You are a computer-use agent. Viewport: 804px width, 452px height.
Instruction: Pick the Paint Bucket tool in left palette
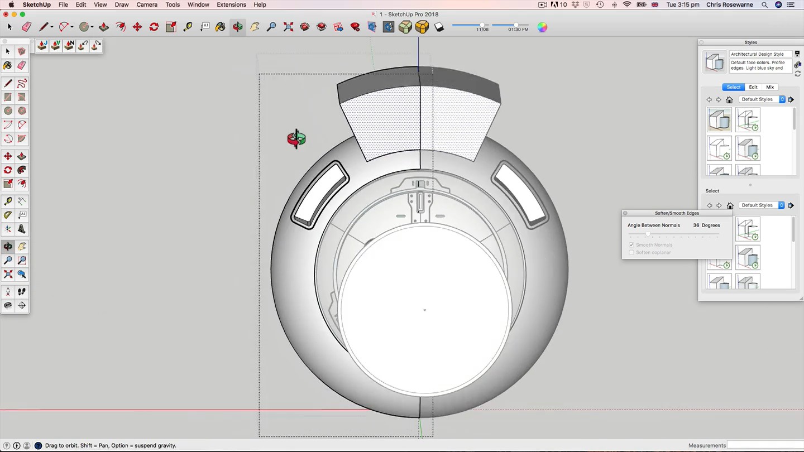coord(8,65)
